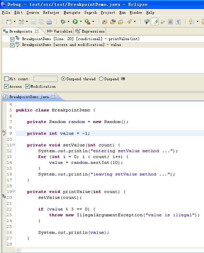Uncheck the Access checkbox
The height and width of the screenshot is (253, 204).
6,86
